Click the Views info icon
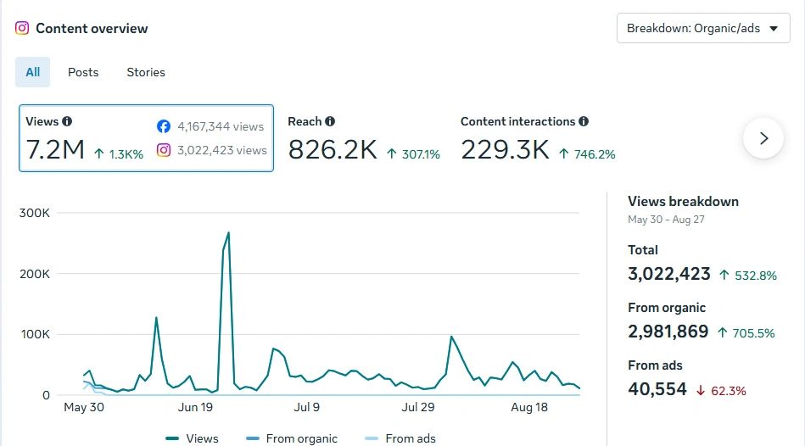The height and width of the screenshot is (446, 805). click(x=67, y=121)
